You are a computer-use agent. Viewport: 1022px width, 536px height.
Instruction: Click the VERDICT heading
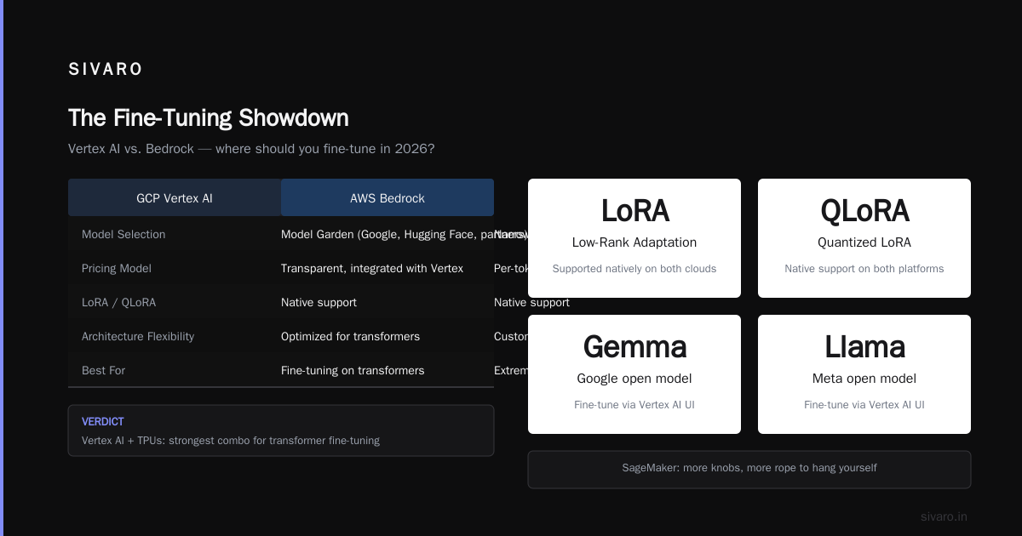coord(103,422)
